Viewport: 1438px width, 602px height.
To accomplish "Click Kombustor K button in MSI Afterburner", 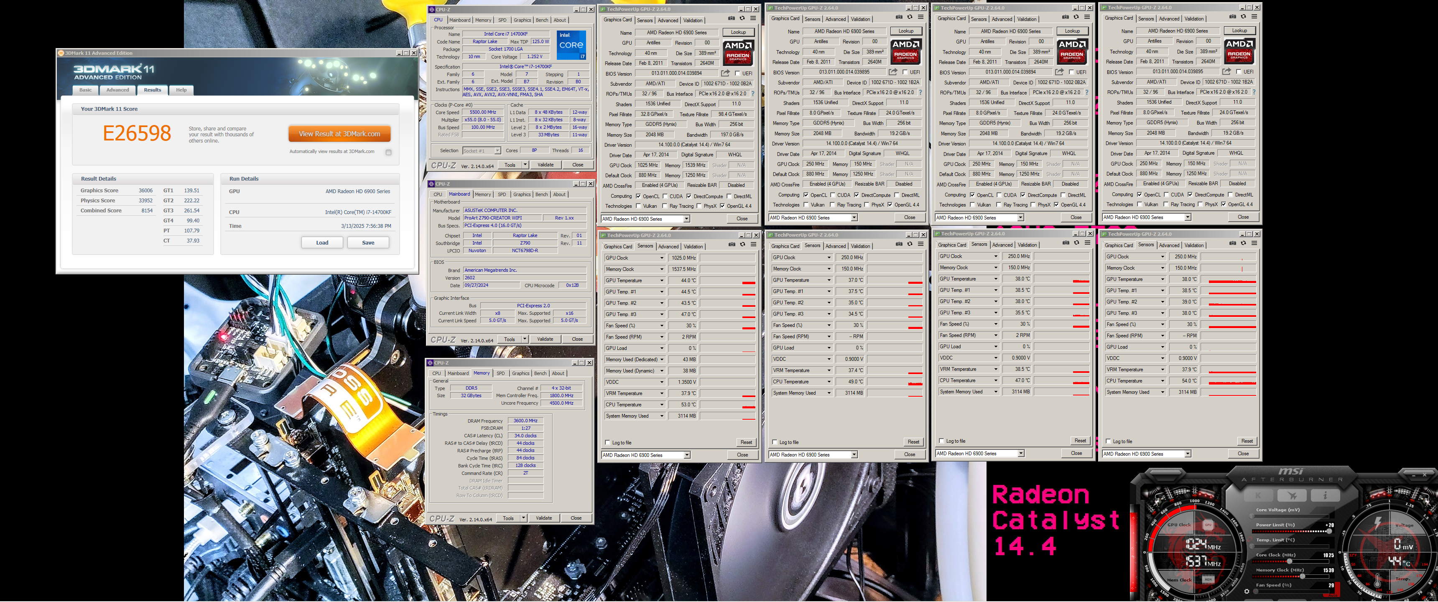I will (1259, 495).
